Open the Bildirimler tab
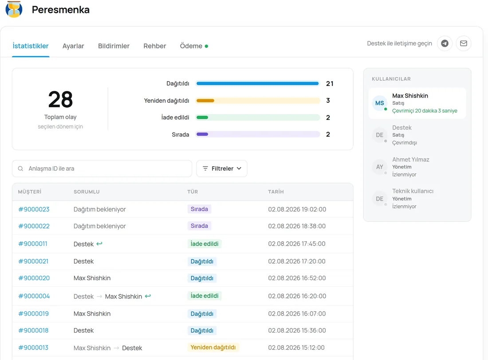This screenshot has width=488, height=360. [114, 46]
